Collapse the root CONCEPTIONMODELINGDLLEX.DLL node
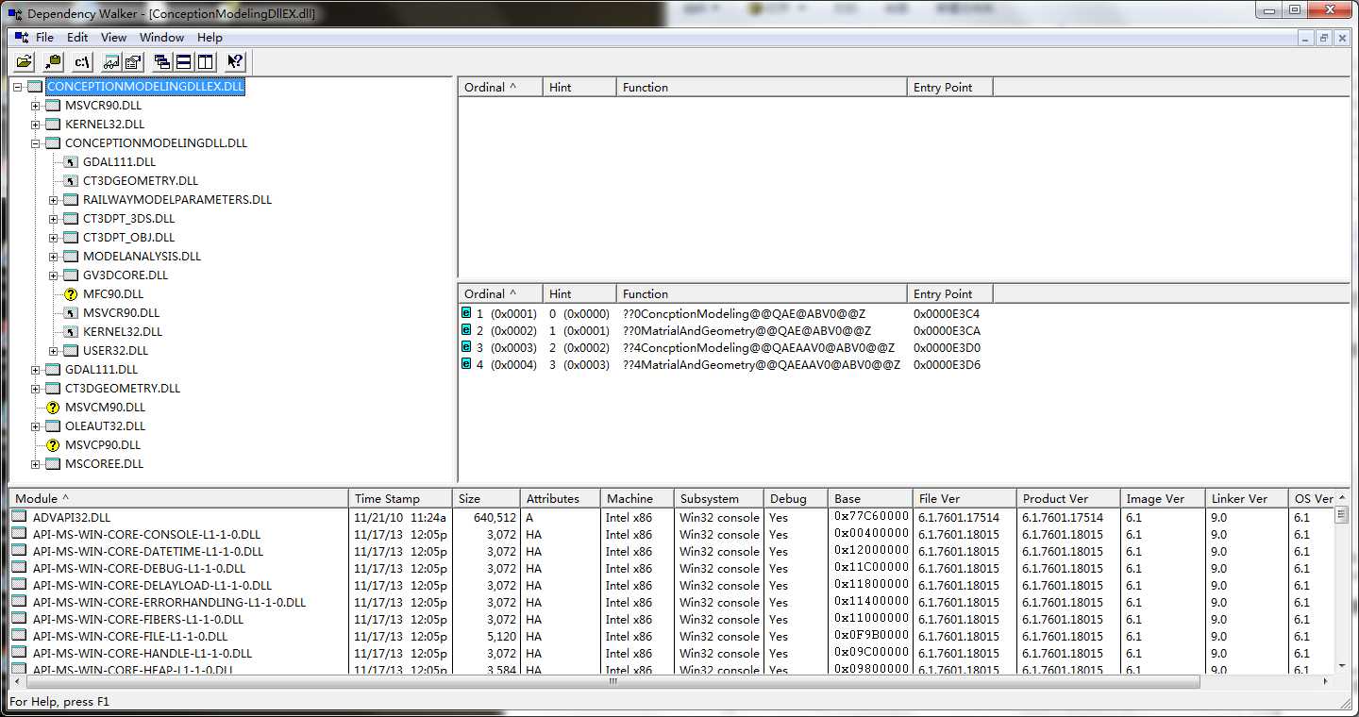 click(18, 87)
